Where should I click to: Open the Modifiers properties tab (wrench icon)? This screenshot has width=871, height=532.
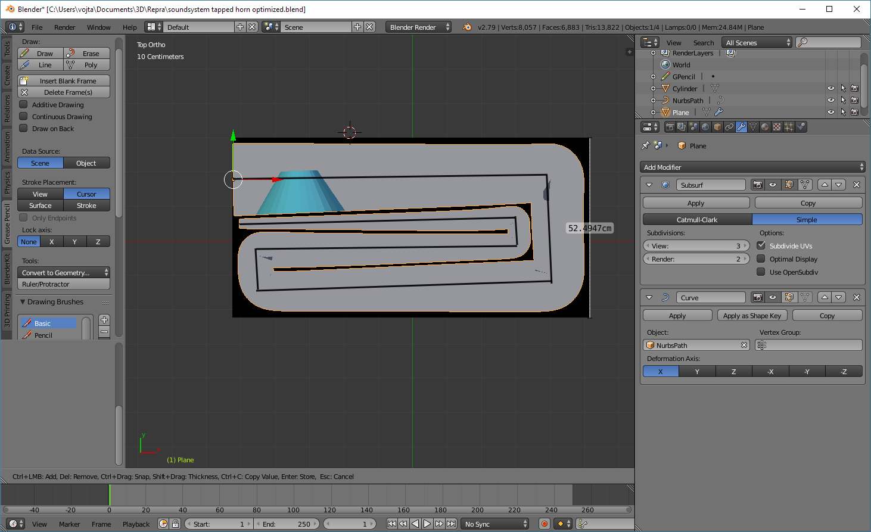tap(741, 127)
